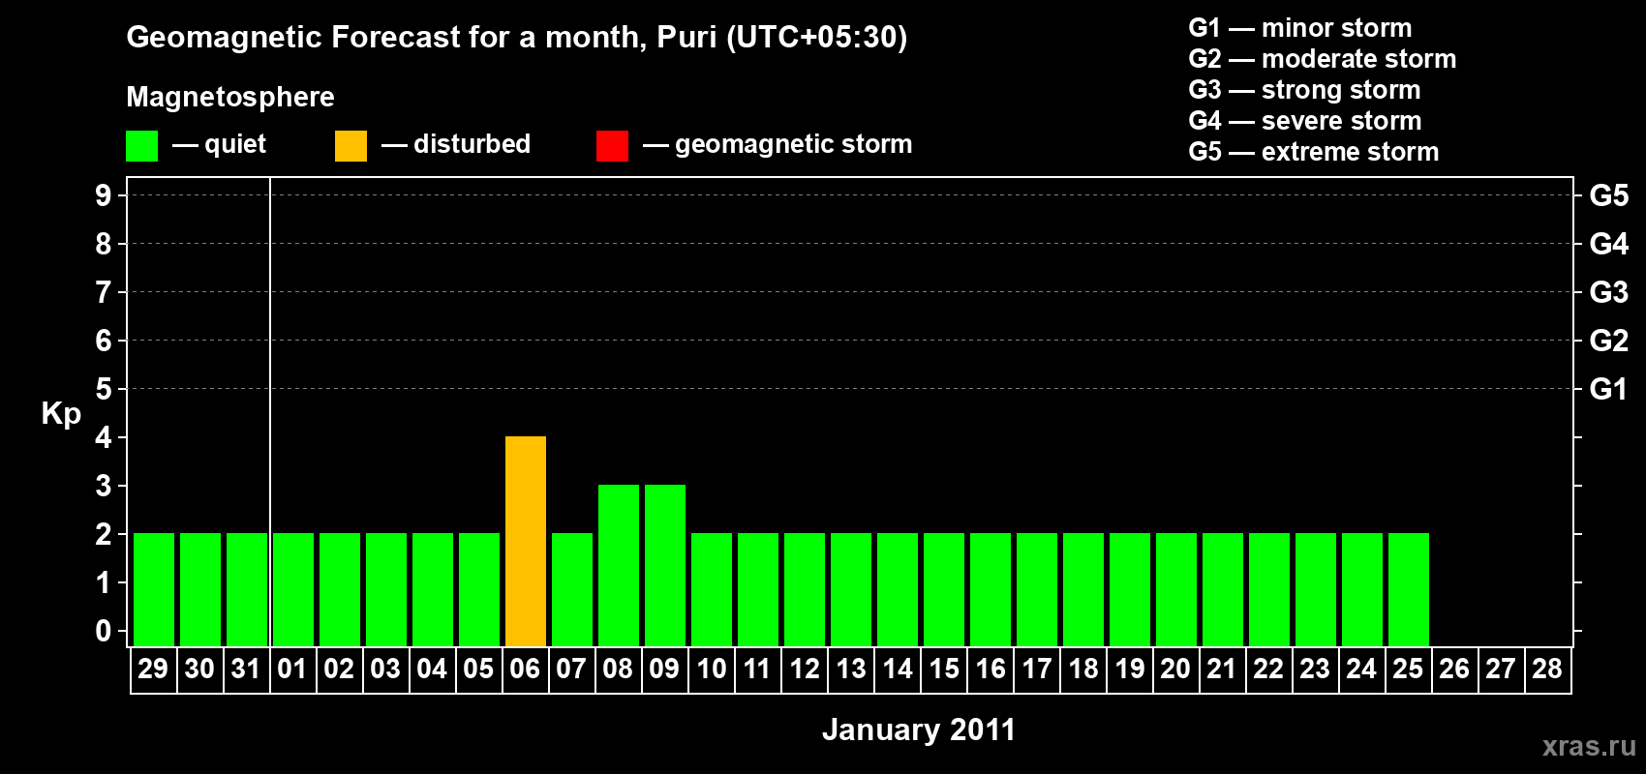
Task: Click date label '01' on the axis
Action: coord(292,669)
